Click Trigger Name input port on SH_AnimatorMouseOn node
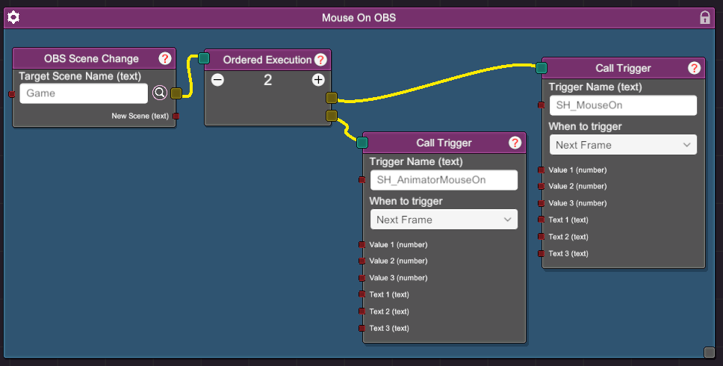Viewport: 723px width, 366px height. (x=362, y=180)
